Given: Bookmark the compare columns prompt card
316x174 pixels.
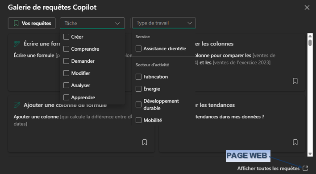Looking at the screenshot, I should 295,81.
